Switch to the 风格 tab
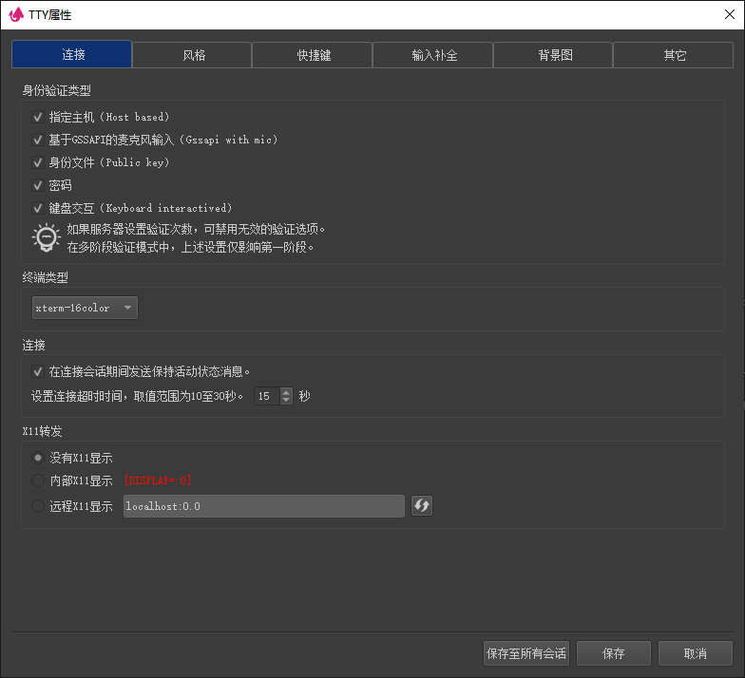This screenshot has width=745, height=678. pos(193,55)
